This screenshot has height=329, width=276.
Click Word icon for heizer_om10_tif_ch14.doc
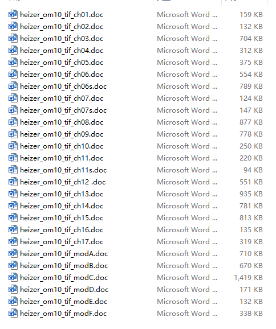(x=13, y=206)
